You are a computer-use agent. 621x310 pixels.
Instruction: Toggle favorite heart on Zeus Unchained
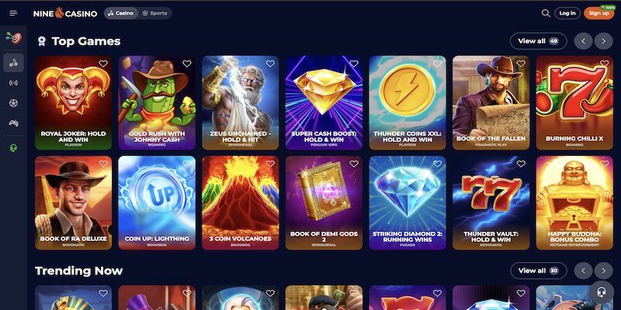pos(270,64)
